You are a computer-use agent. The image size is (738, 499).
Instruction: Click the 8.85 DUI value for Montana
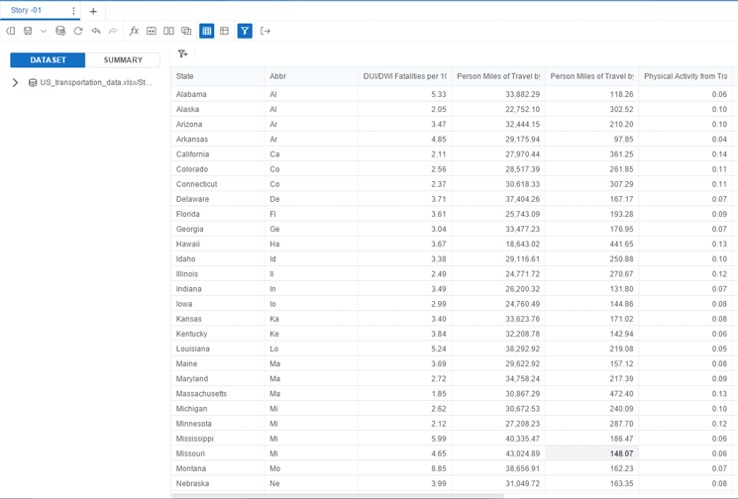(x=404, y=468)
